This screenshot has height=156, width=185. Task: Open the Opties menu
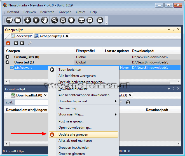(81, 12)
